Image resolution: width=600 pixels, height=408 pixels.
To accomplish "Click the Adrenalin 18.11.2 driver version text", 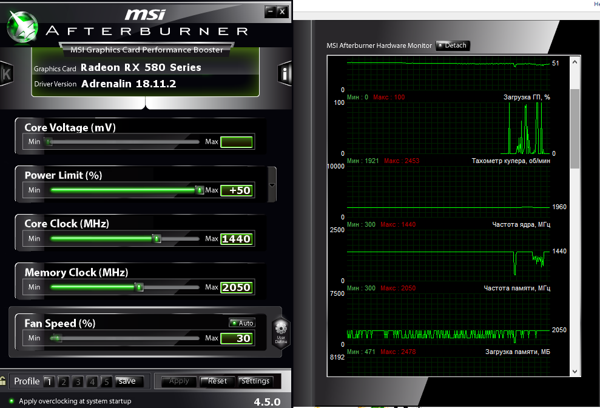I will point(129,84).
